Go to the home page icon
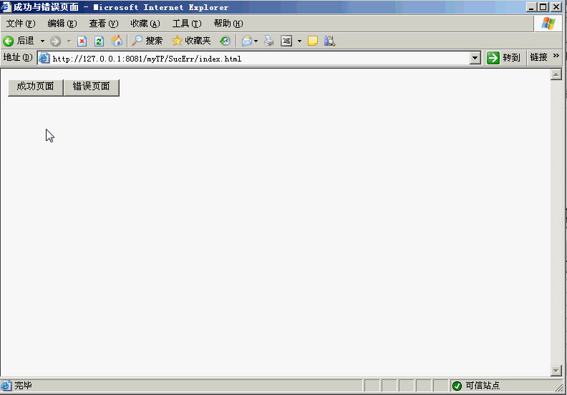This screenshot has height=395, width=567. click(x=117, y=41)
